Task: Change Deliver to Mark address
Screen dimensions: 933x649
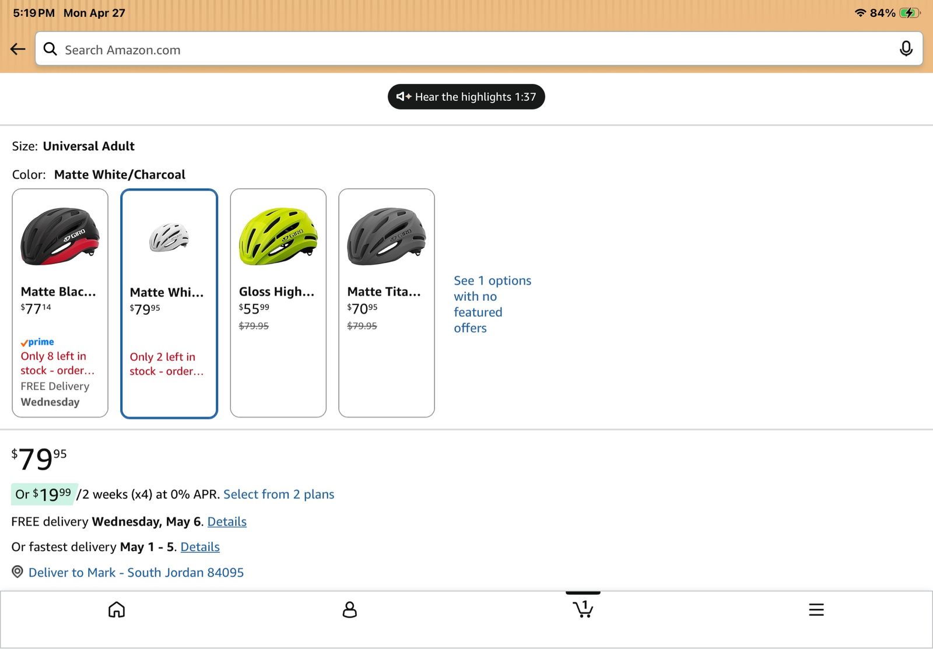Action: tap(136, 573)
